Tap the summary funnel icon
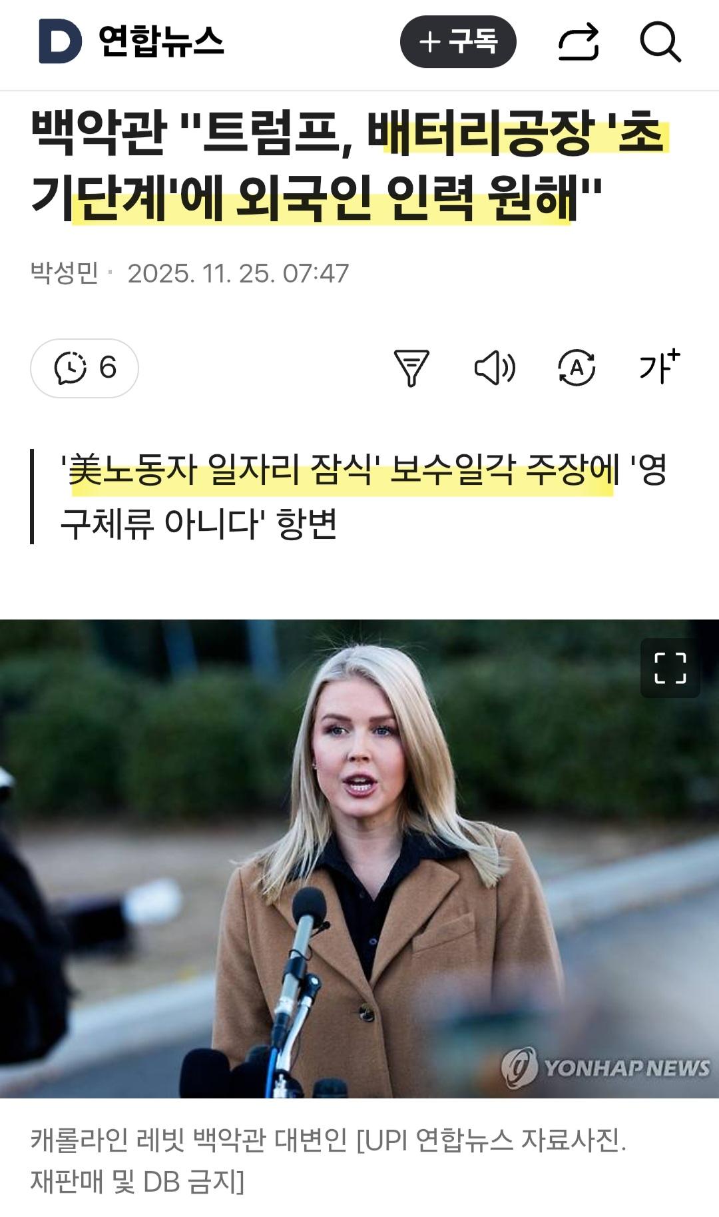 (411, 368)
